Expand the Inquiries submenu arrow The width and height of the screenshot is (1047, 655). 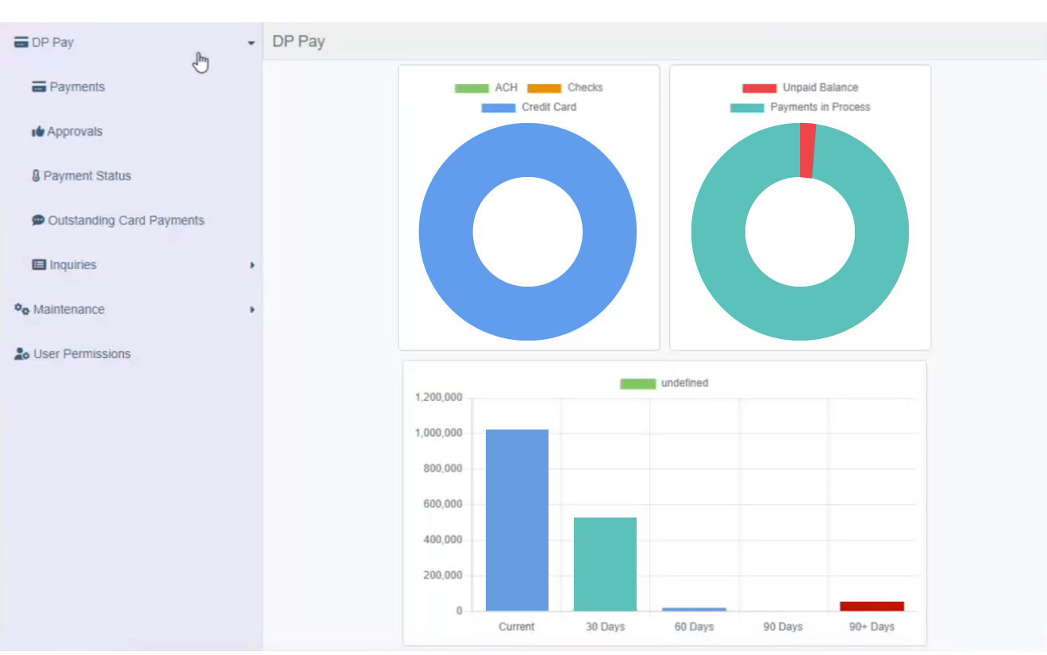(x=252, y=265)
